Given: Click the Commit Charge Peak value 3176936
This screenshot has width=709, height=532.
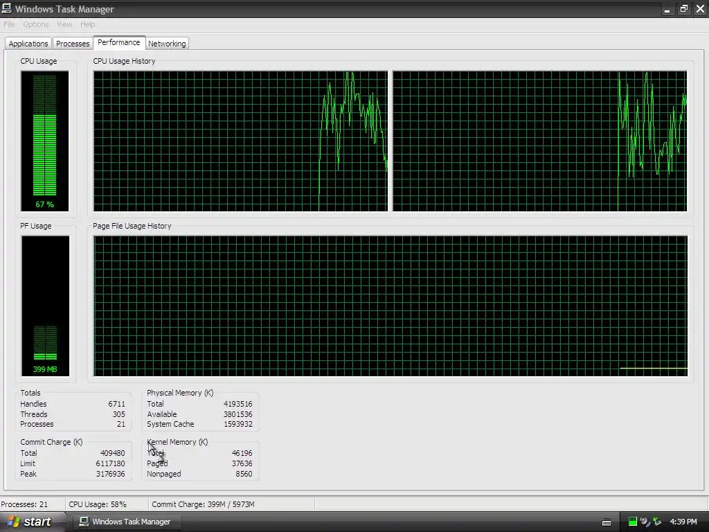Looking at the screenshot, I should point(110,474).
